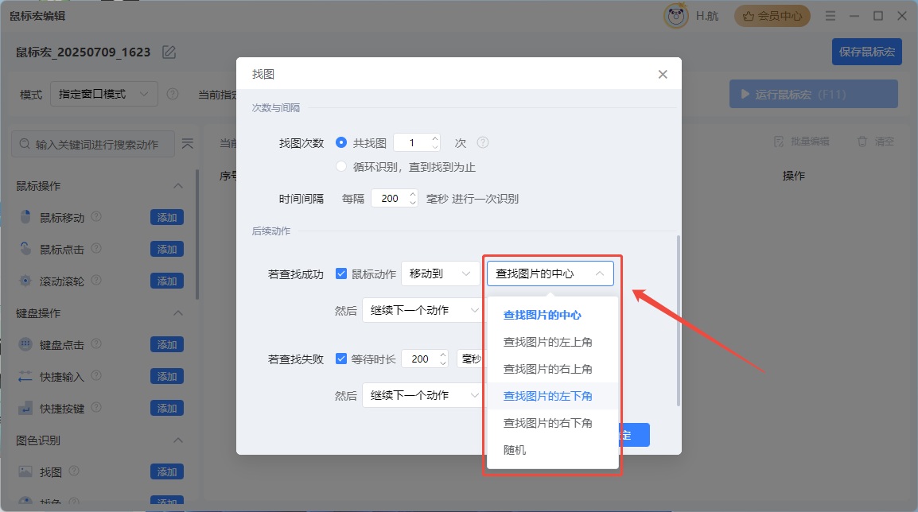Show help for 键盘点击

(96, 343)
